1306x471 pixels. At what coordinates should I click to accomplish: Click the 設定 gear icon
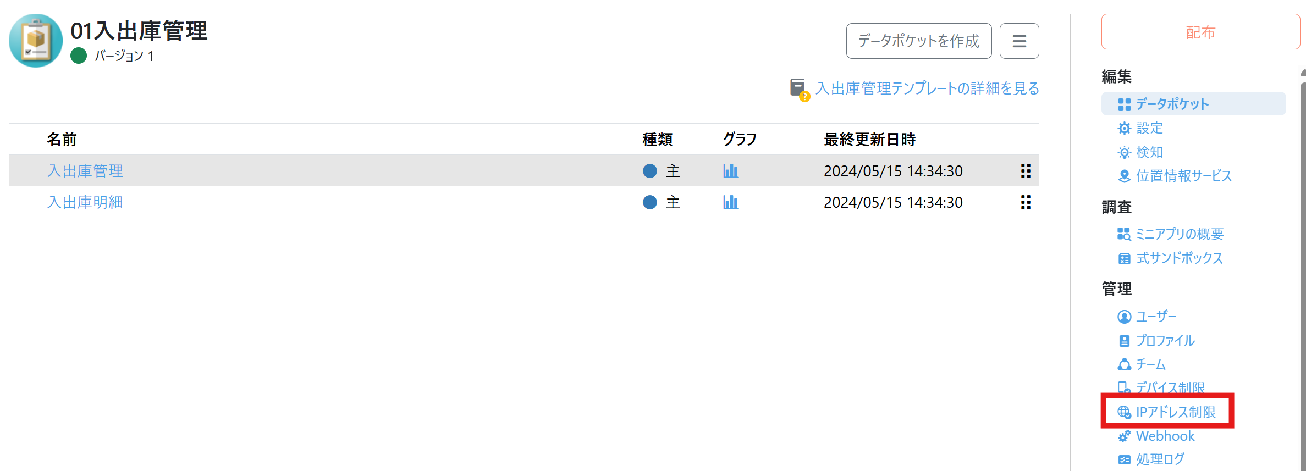click(x=1124, y=129)
